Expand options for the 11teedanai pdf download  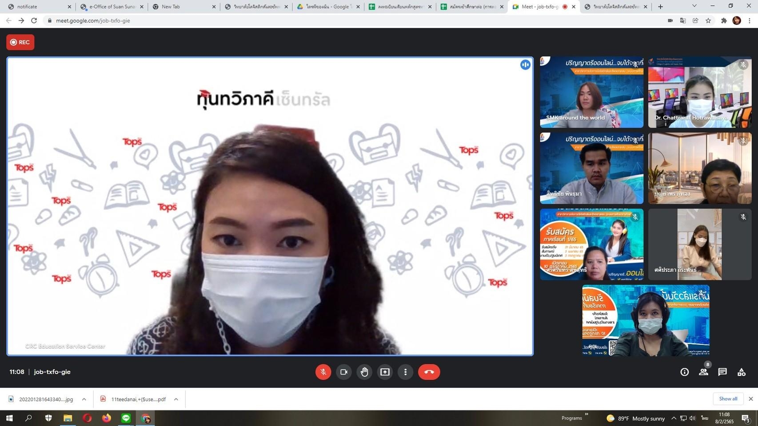point(176,399)
